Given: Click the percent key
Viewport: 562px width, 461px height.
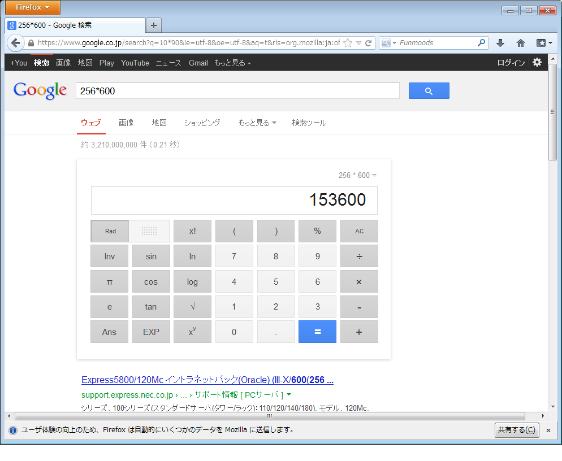Looking at the screenshot, I should (x=317, y=231).
